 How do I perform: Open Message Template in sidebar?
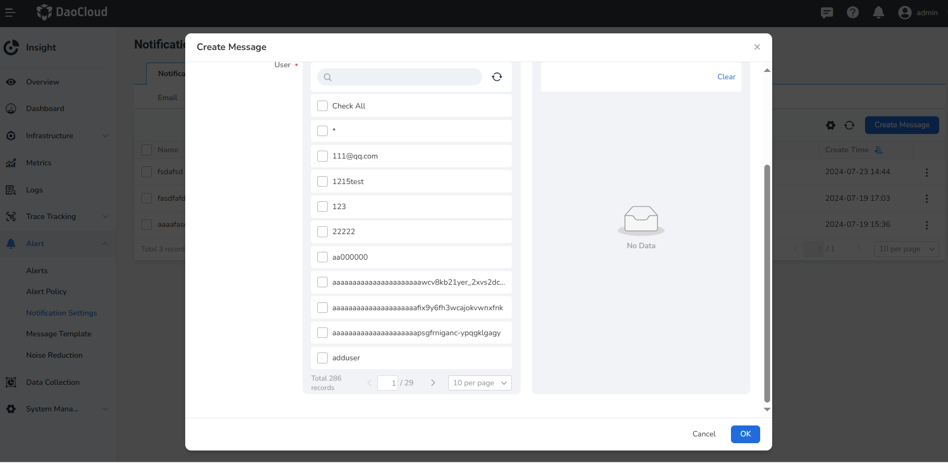[x=59, y=334]
